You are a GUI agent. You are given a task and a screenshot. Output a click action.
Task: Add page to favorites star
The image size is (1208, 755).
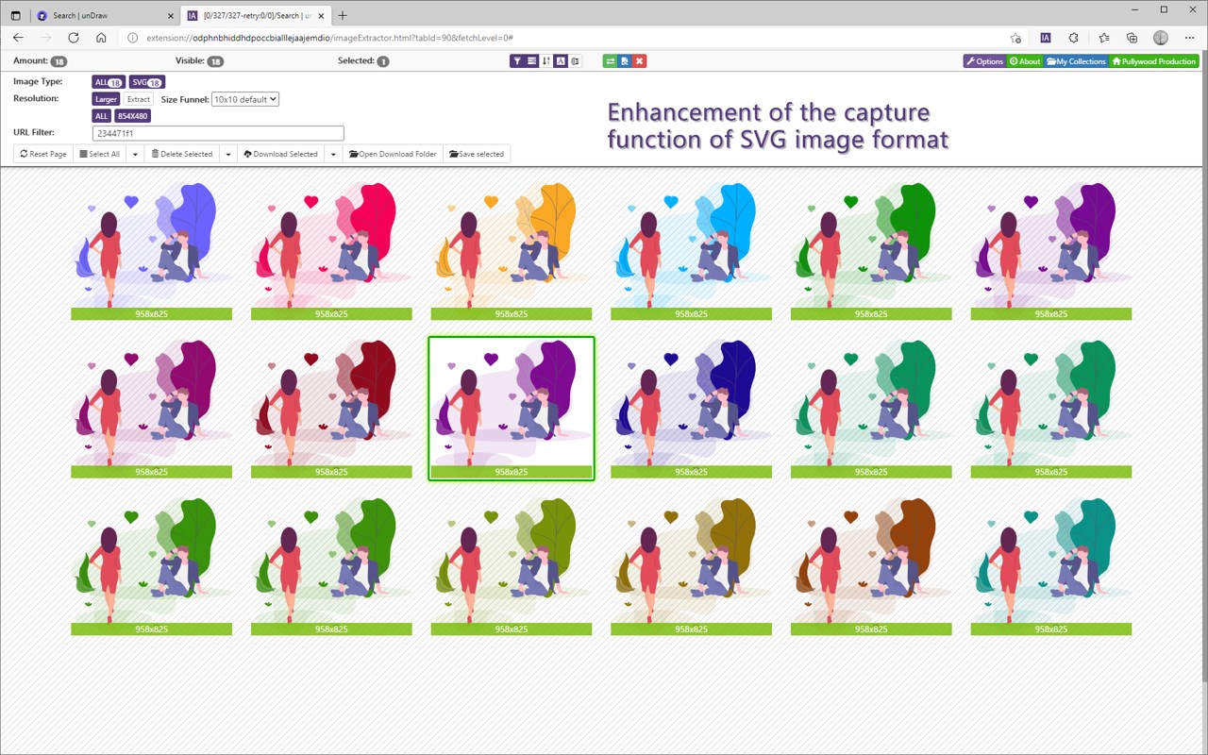point(1015,38)
